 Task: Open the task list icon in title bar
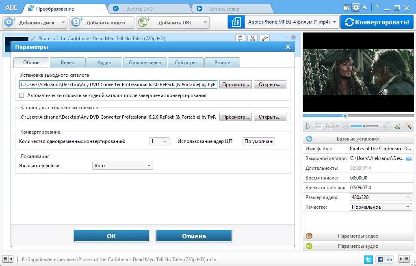tap(347, 8)
